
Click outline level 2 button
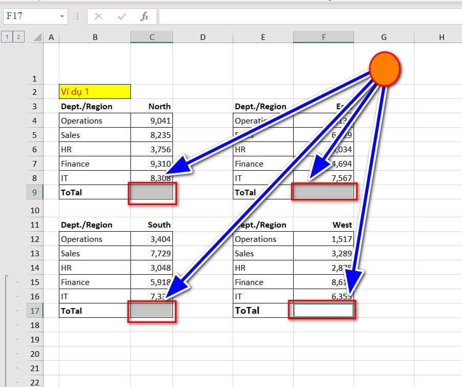click(x=18, y=37)
